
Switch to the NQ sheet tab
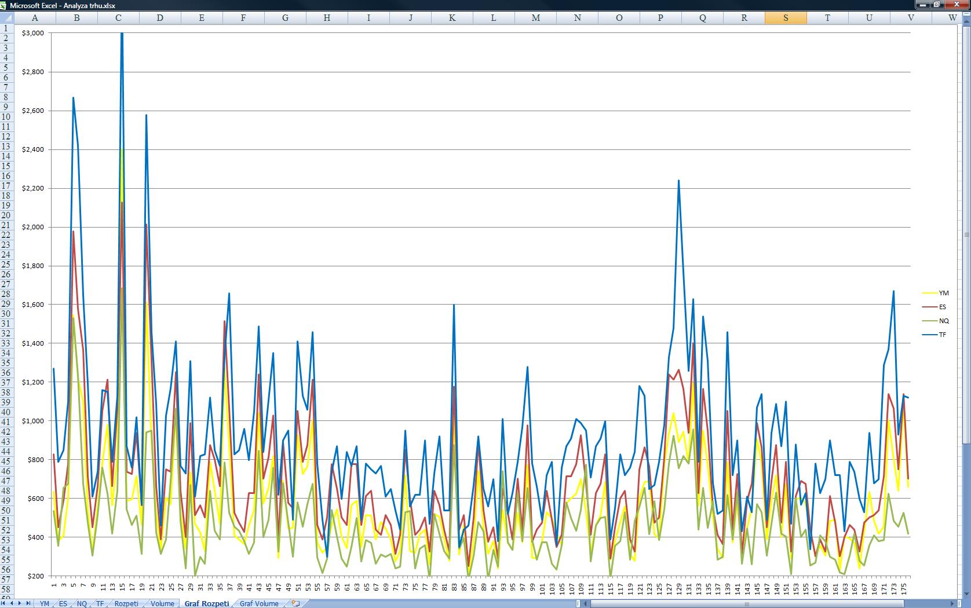pos(82,603)
